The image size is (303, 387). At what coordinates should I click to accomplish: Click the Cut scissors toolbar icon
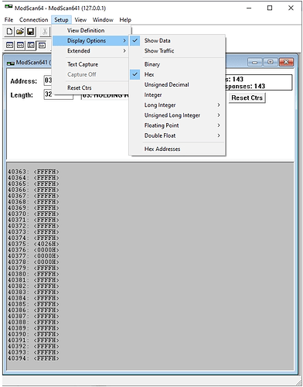45,32
